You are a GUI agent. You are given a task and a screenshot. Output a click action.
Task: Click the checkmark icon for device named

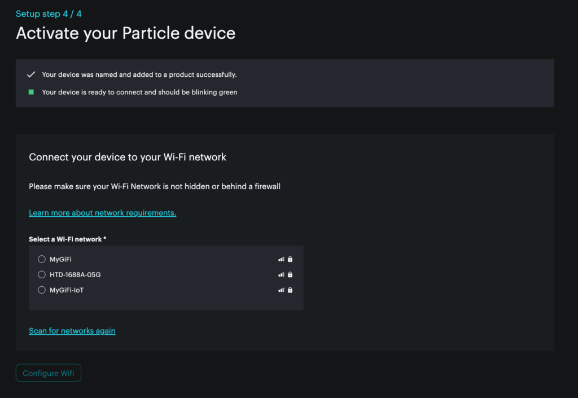[x=31, y=75]
